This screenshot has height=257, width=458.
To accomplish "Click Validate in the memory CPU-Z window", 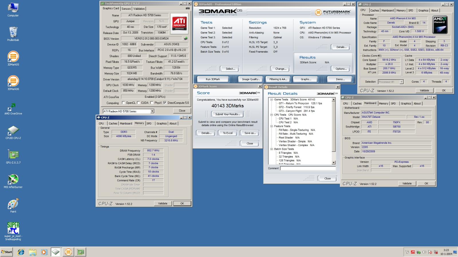I will point(163,204).
